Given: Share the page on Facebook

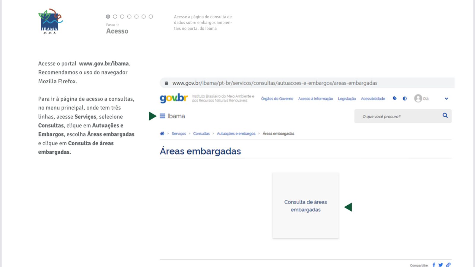Looking at the screenshot, I should tap(434, 265).
